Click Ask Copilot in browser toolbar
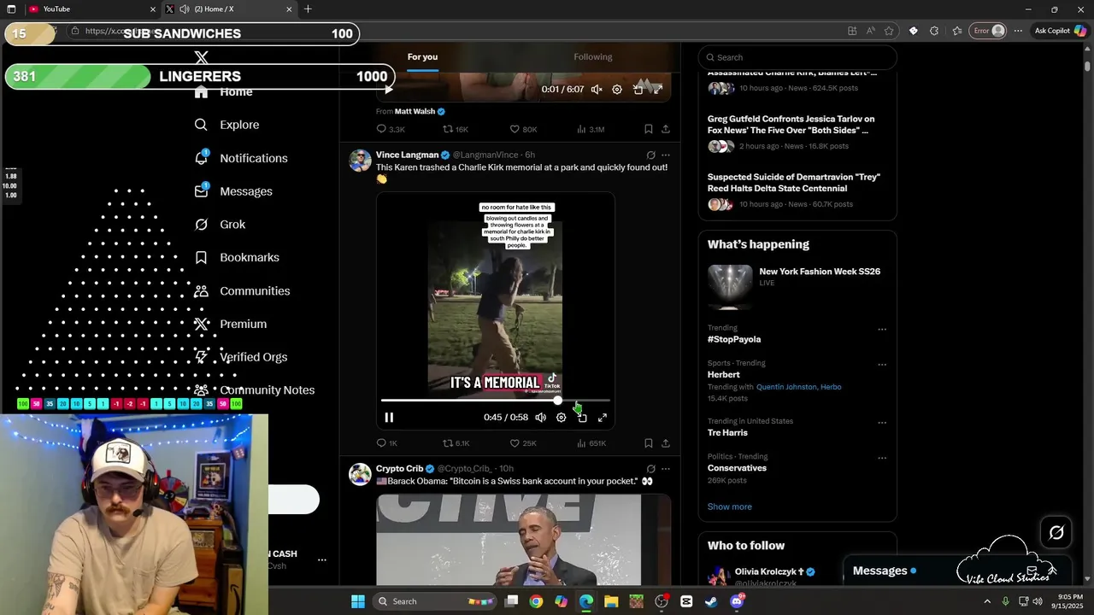 [1060, 31]
